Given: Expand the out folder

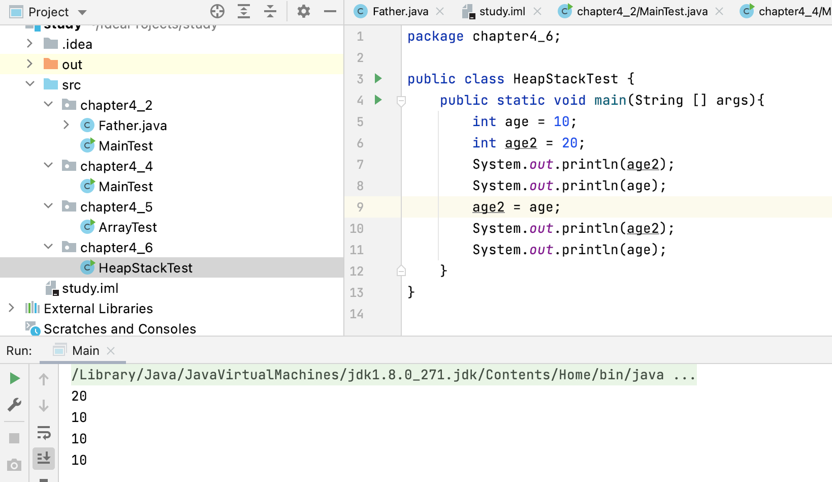Looking at the screenshot, I should (x=29, y=64).
